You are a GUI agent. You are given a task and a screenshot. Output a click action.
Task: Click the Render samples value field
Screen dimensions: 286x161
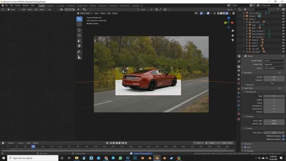[x=274, y=77]
